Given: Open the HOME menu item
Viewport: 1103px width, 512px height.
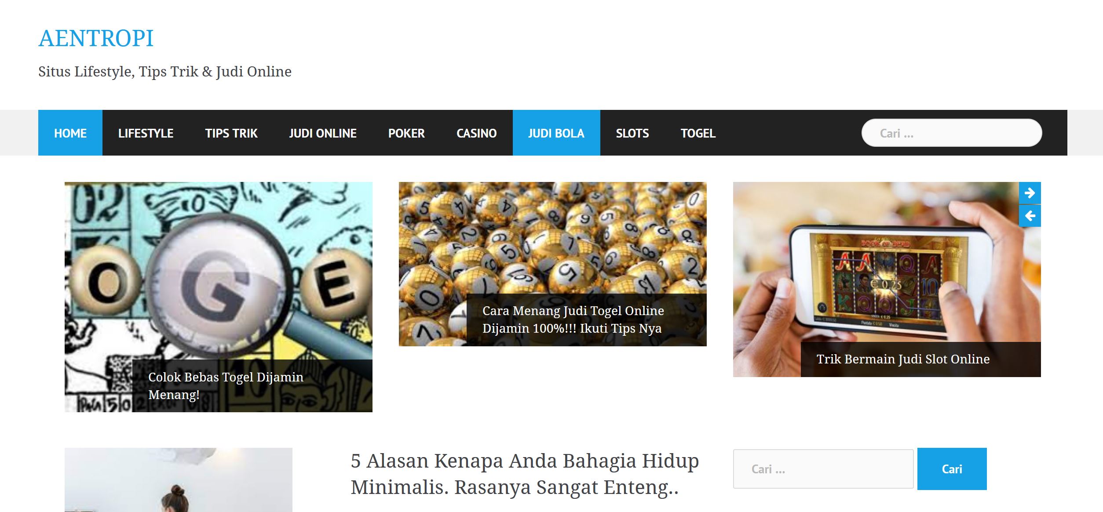Looking at the screenshot, I should click(70, 133).
